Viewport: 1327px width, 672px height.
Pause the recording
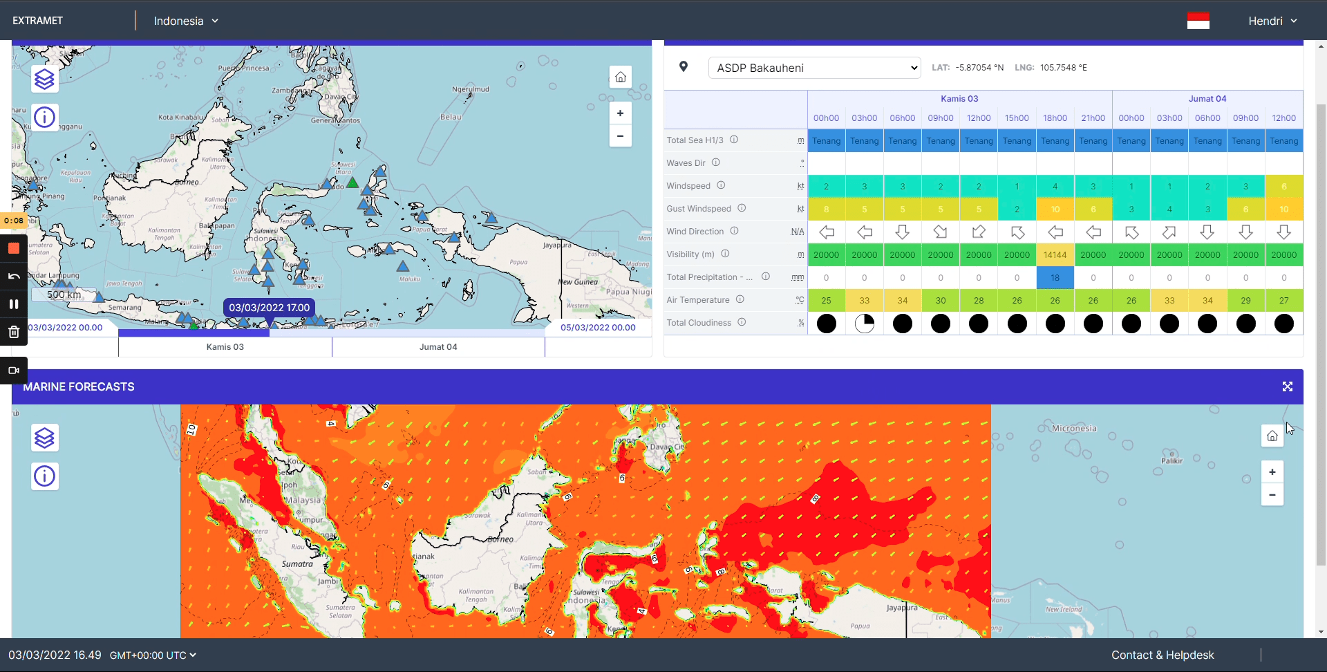(13, 304)
